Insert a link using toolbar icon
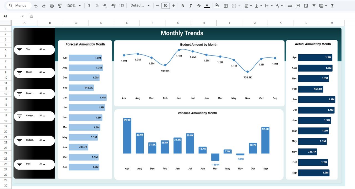Viewport: 355px width, 189px height. coord(290,6)
